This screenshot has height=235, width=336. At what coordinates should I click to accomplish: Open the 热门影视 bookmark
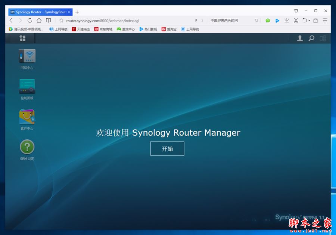click(148, 29)
